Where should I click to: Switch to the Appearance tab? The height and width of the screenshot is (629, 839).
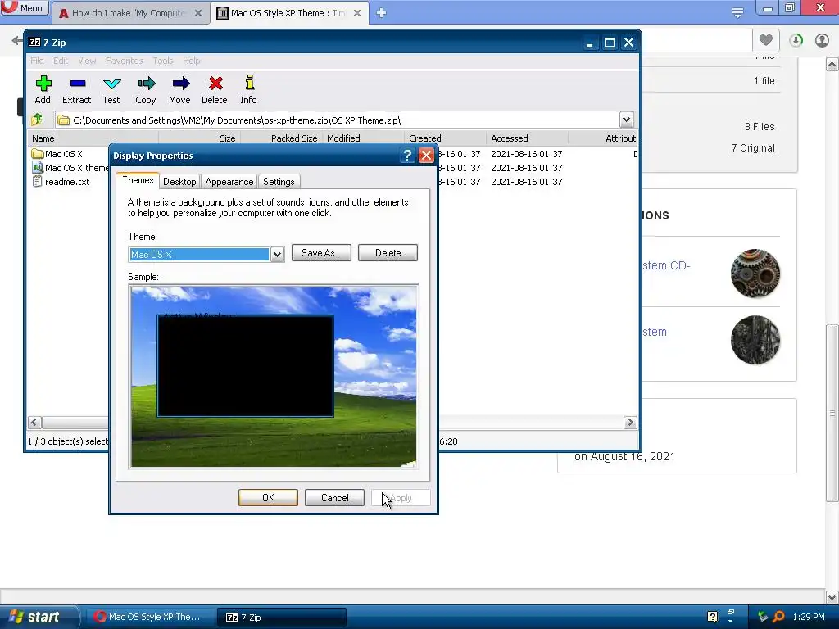[229, 182]
